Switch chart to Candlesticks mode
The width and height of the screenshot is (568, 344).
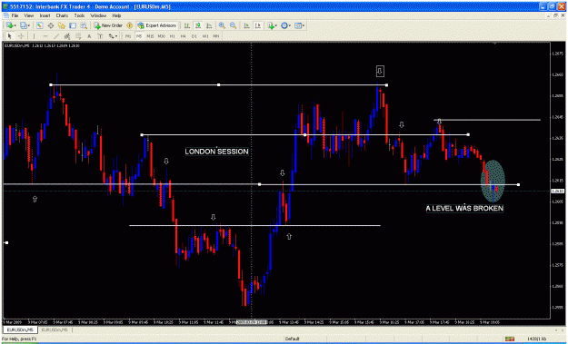pos(198,25)
